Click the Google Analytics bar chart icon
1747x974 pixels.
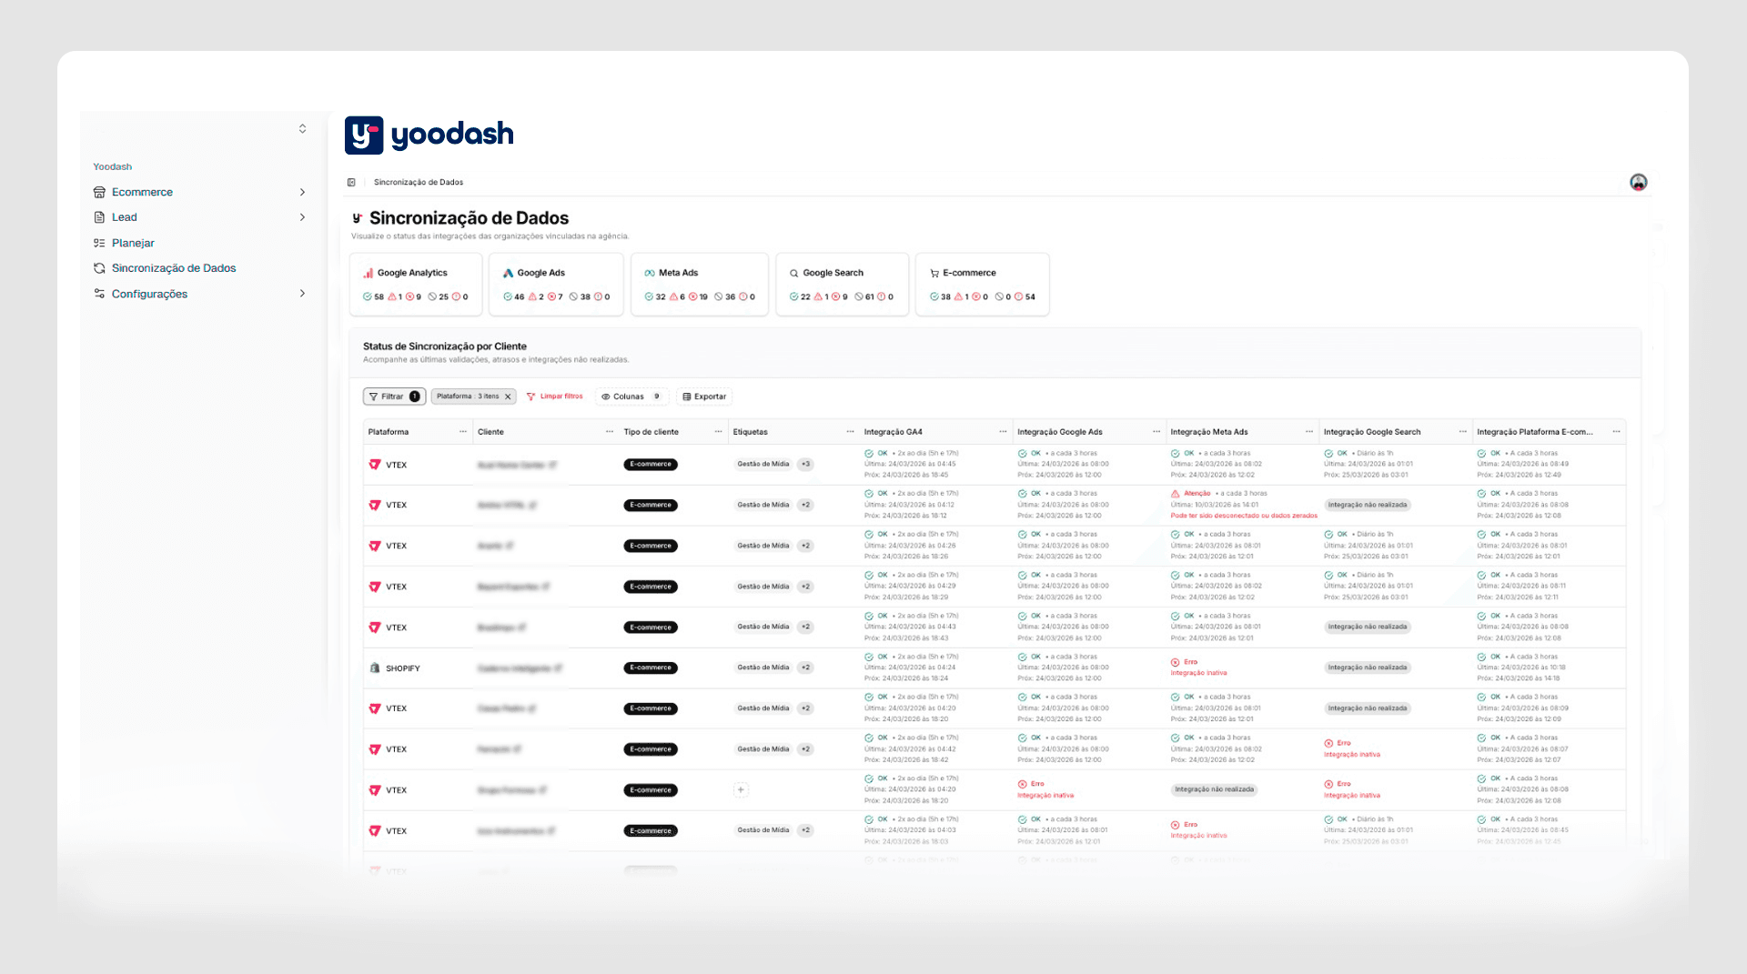click(x=369, y=273)
